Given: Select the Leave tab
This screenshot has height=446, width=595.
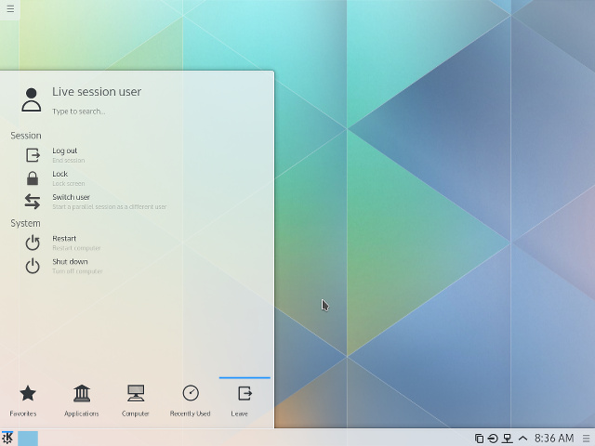Looking at the screenshot, I should coord(244,400).
